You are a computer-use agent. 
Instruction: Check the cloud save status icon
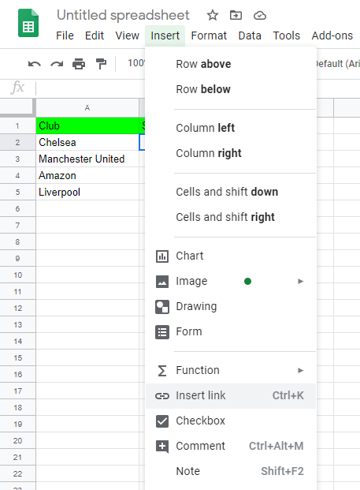tap(259, 15)
